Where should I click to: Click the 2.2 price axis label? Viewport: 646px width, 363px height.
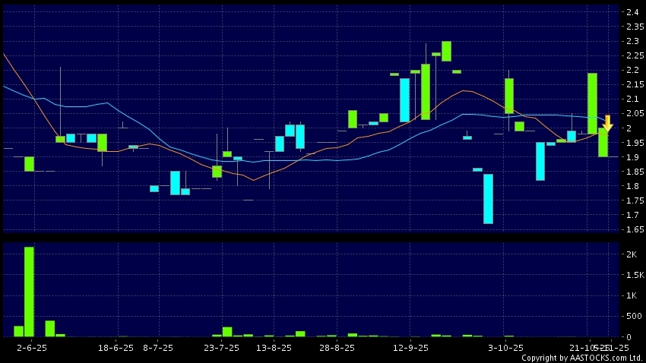632,70
